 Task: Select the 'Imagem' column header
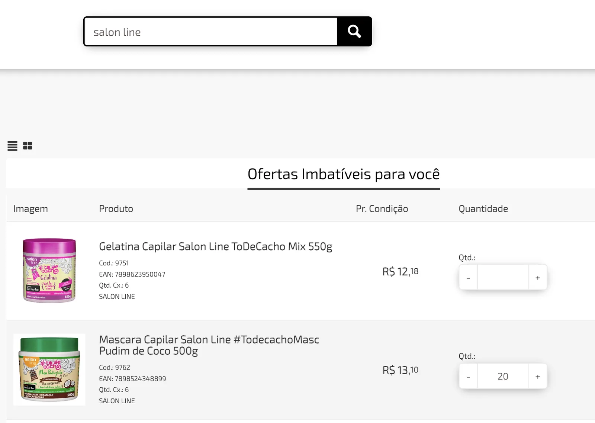(x=30, y=209)
